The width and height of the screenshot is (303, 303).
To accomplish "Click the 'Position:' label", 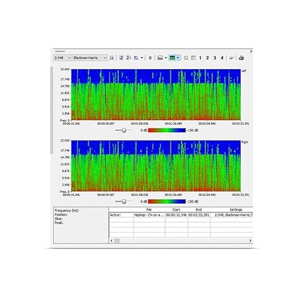I will tap(61, 215).
